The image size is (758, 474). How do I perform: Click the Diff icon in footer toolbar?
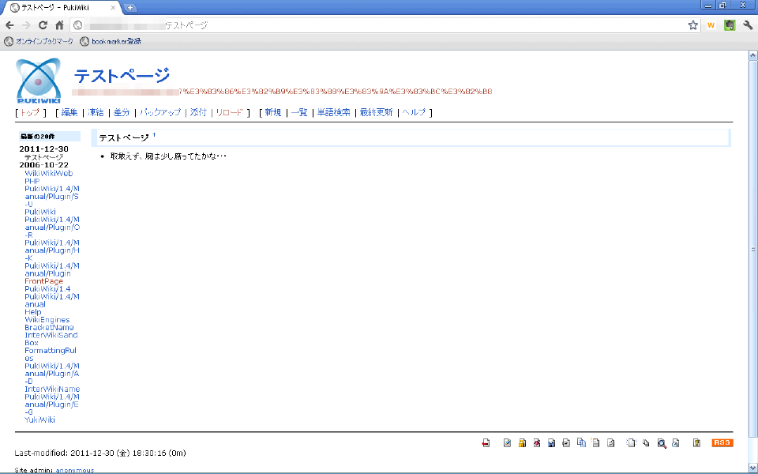(537, 442)
